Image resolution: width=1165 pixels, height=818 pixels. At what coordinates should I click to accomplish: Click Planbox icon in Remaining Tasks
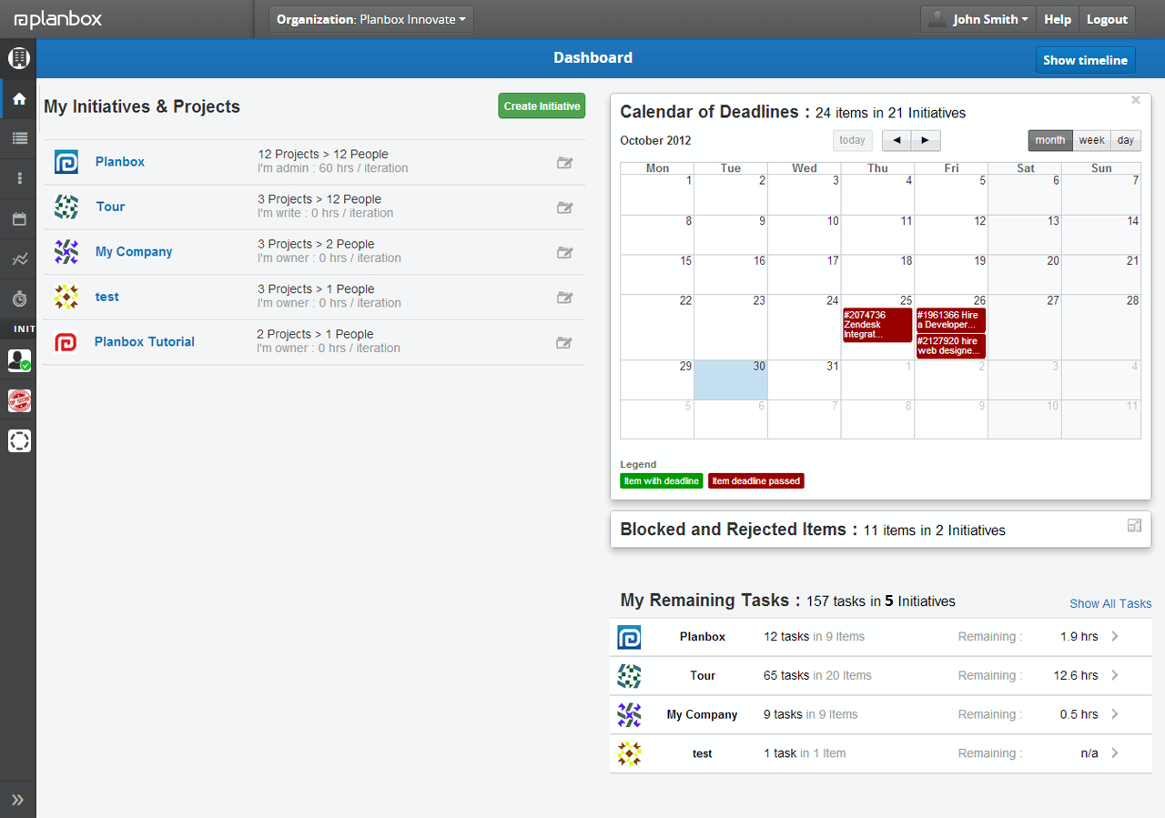(x=629, y=637)
